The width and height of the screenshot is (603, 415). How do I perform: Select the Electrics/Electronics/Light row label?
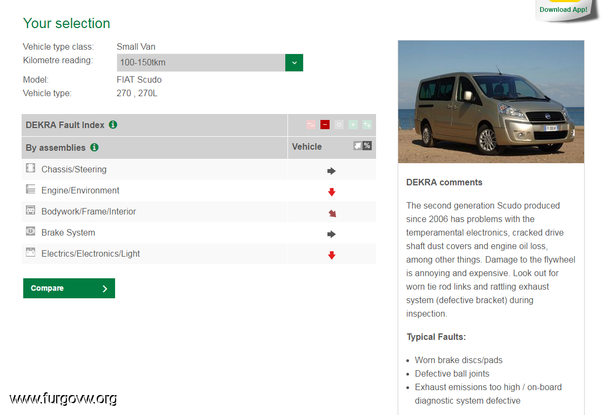[x=91, y=254]
